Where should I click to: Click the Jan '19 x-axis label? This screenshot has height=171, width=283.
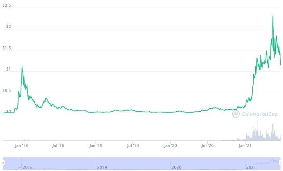tap(96, 146)
